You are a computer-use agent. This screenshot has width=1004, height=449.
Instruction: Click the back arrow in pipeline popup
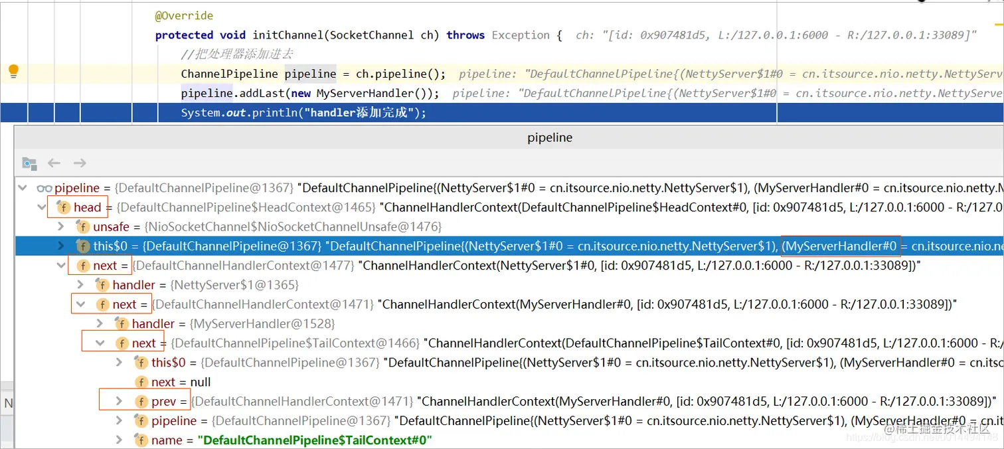pyautogui.click(x=54, y=163)
